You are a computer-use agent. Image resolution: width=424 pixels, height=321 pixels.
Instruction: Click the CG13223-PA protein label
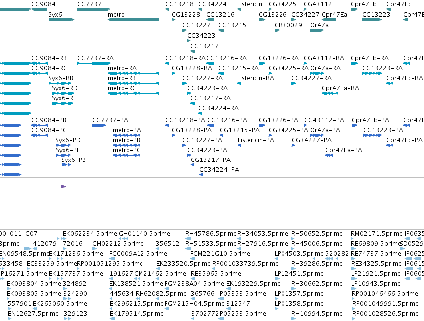[x=383, y=130]
